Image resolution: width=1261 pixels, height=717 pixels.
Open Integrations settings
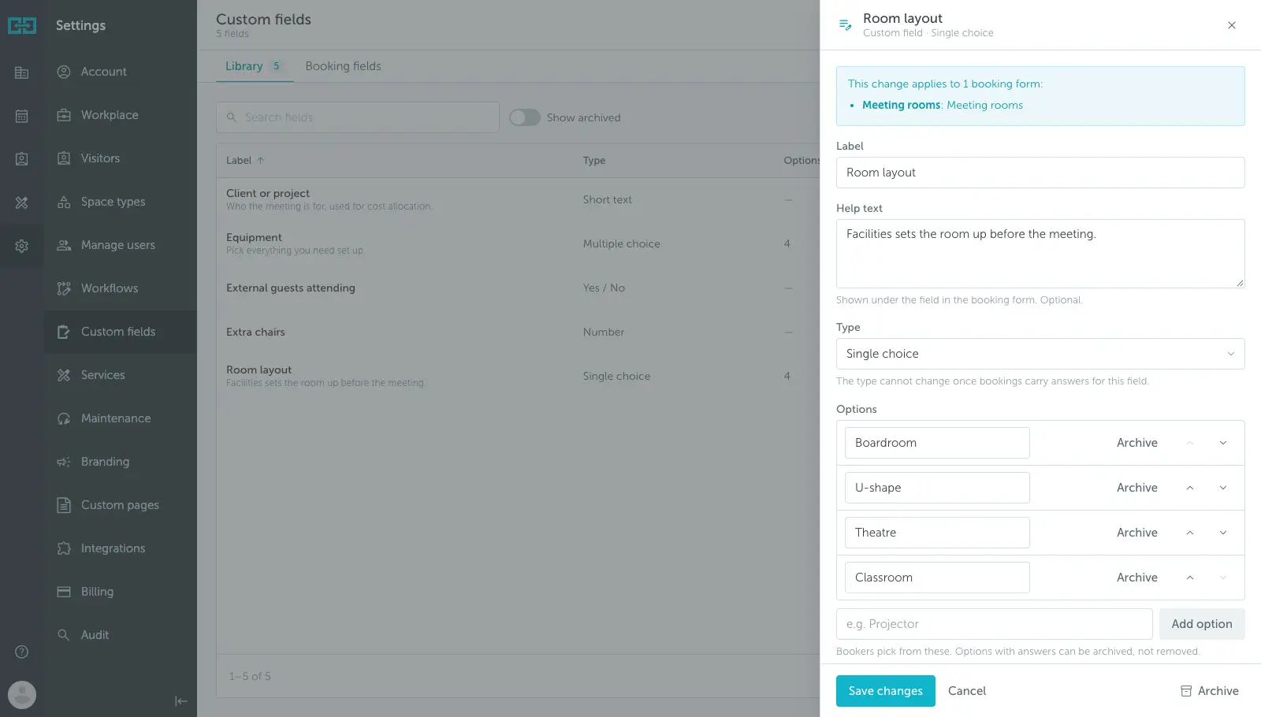click(x=120, y=548)
